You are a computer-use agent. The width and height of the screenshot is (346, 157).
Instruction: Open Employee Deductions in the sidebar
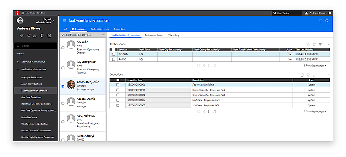click(31, 77)
